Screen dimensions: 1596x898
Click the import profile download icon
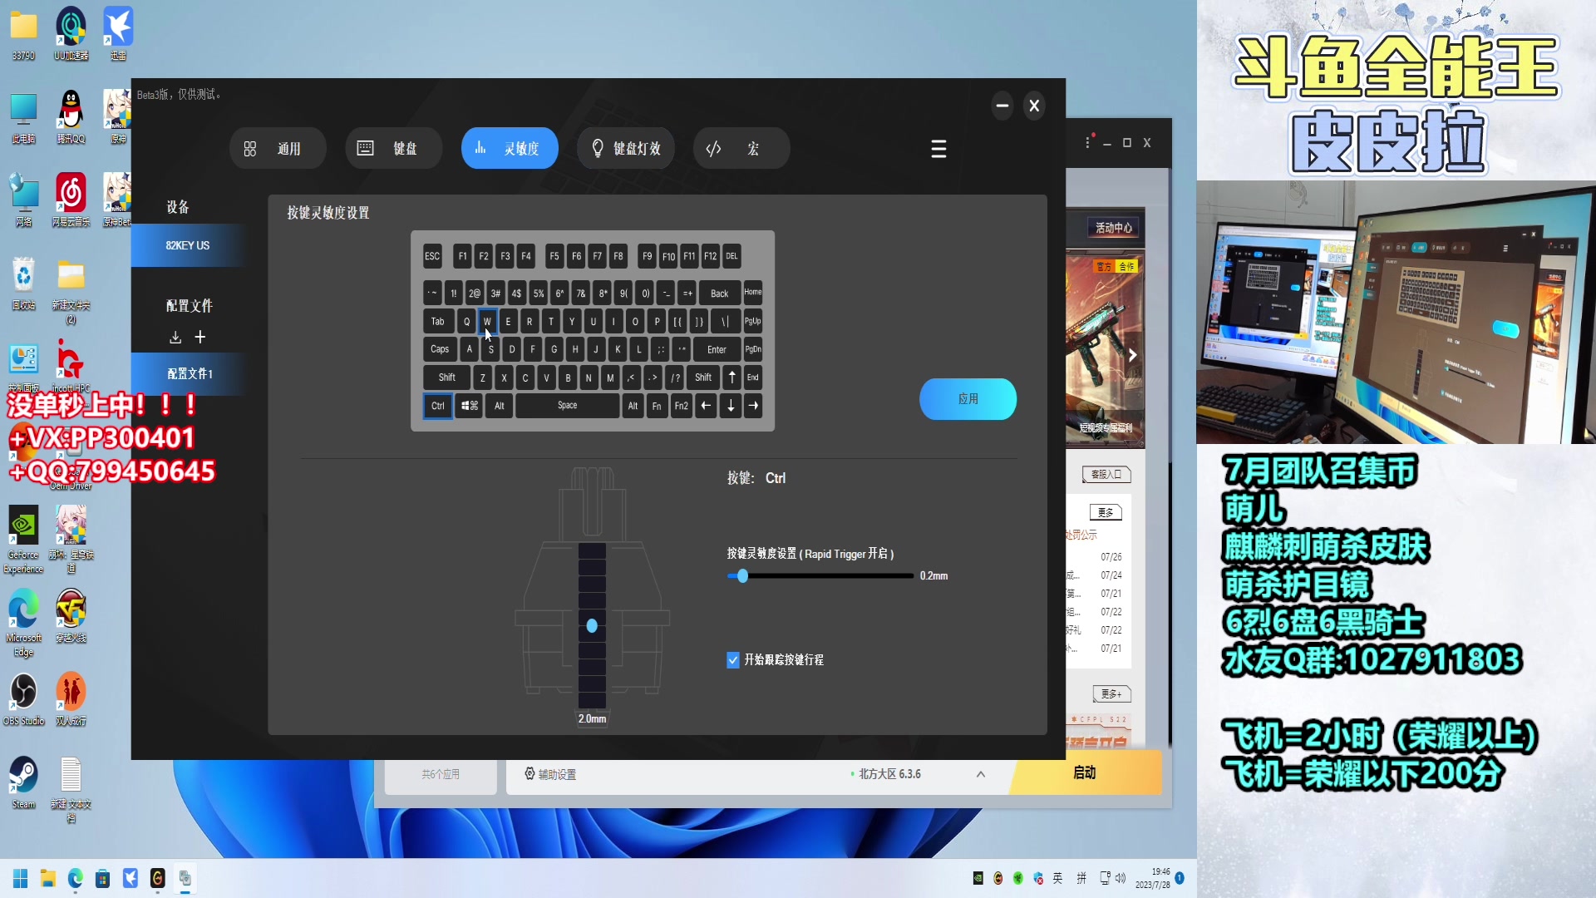click(x=175, y=337)
